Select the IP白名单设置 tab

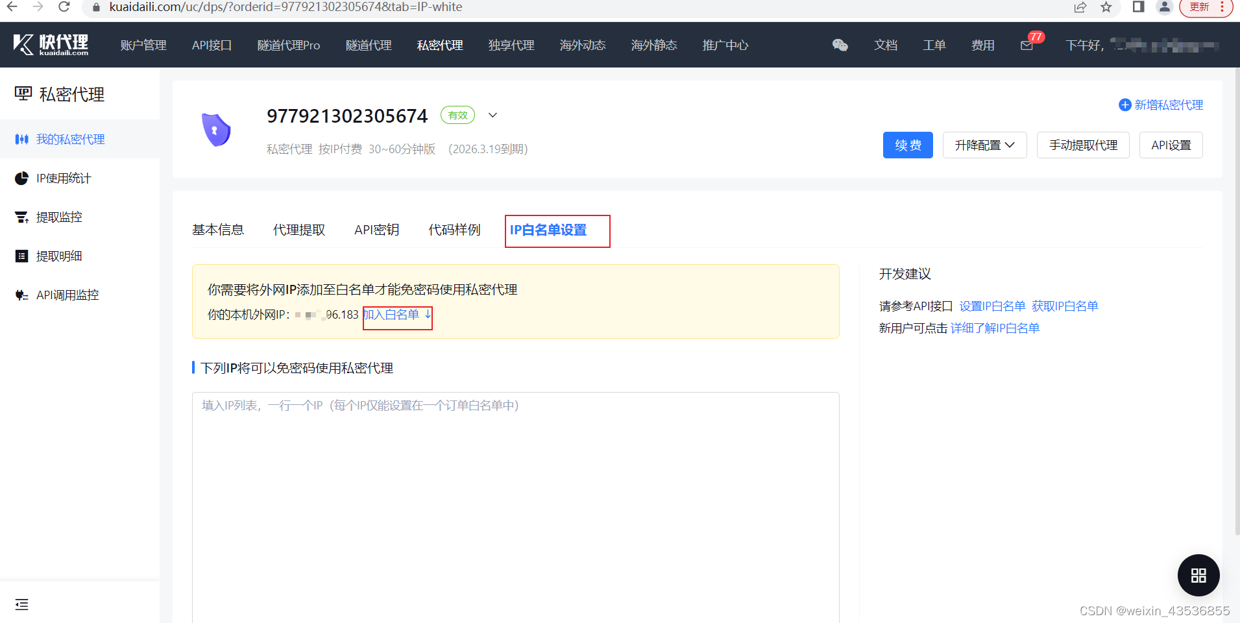point(548,230)
